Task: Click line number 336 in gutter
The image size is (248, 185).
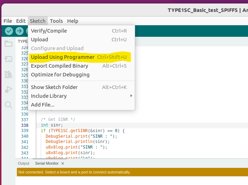Action: tap(25, 114)
